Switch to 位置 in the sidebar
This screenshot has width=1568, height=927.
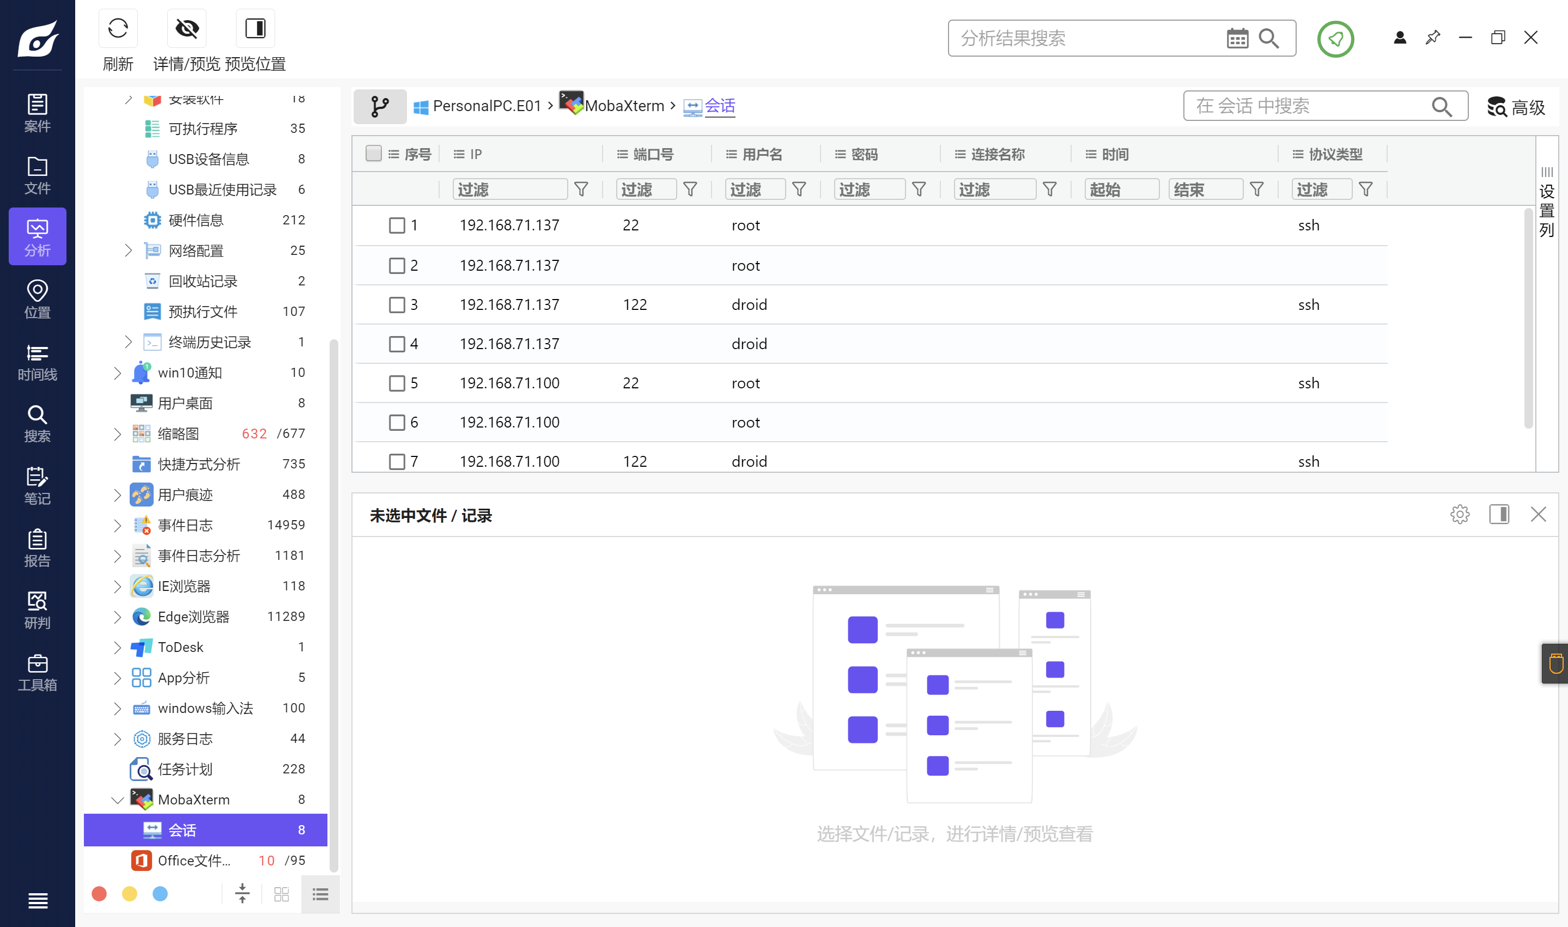(x=38, y=299)
